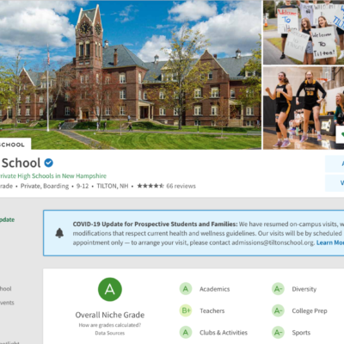Image resolution: width=344 pixels, height=344 pixels.
Task: Select the B+ grade badge beside Teachers
Action: pyautogui.click(x=186, y=310)
